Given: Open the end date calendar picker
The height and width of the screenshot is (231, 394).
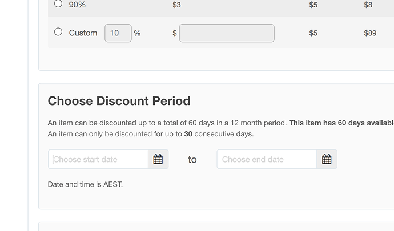Looking at the screenshot, I should pyautogui.click(x=327, y=159).
